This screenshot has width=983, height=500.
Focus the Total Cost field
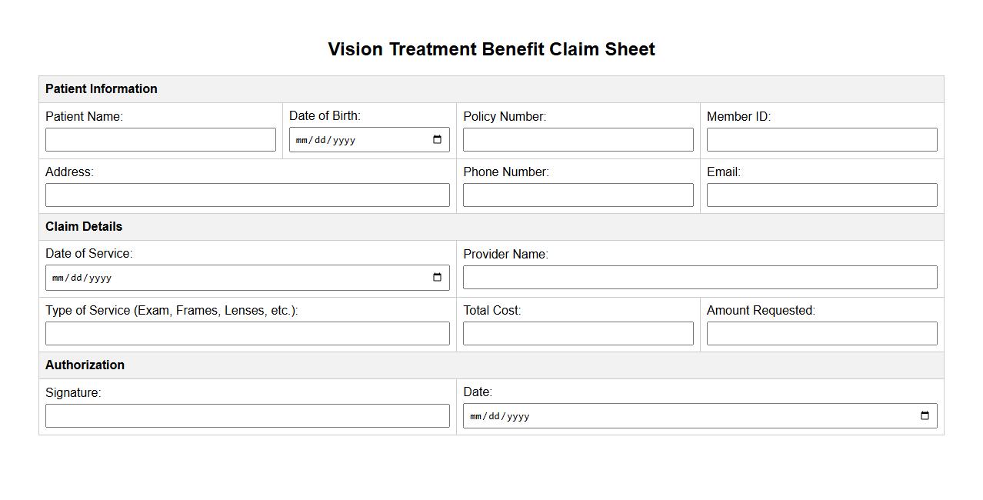tap(578, 334)
